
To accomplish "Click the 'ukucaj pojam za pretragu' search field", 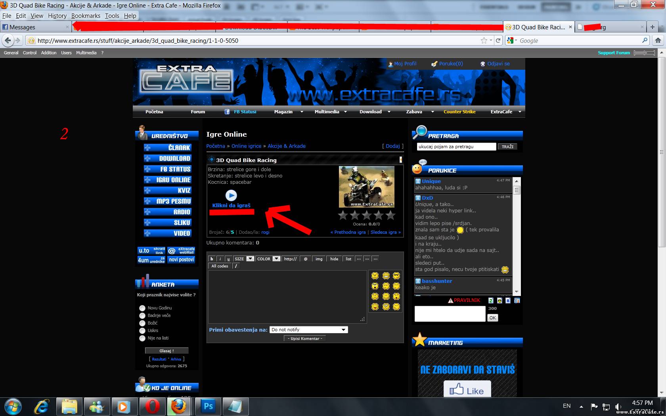I will click(456, 147).
